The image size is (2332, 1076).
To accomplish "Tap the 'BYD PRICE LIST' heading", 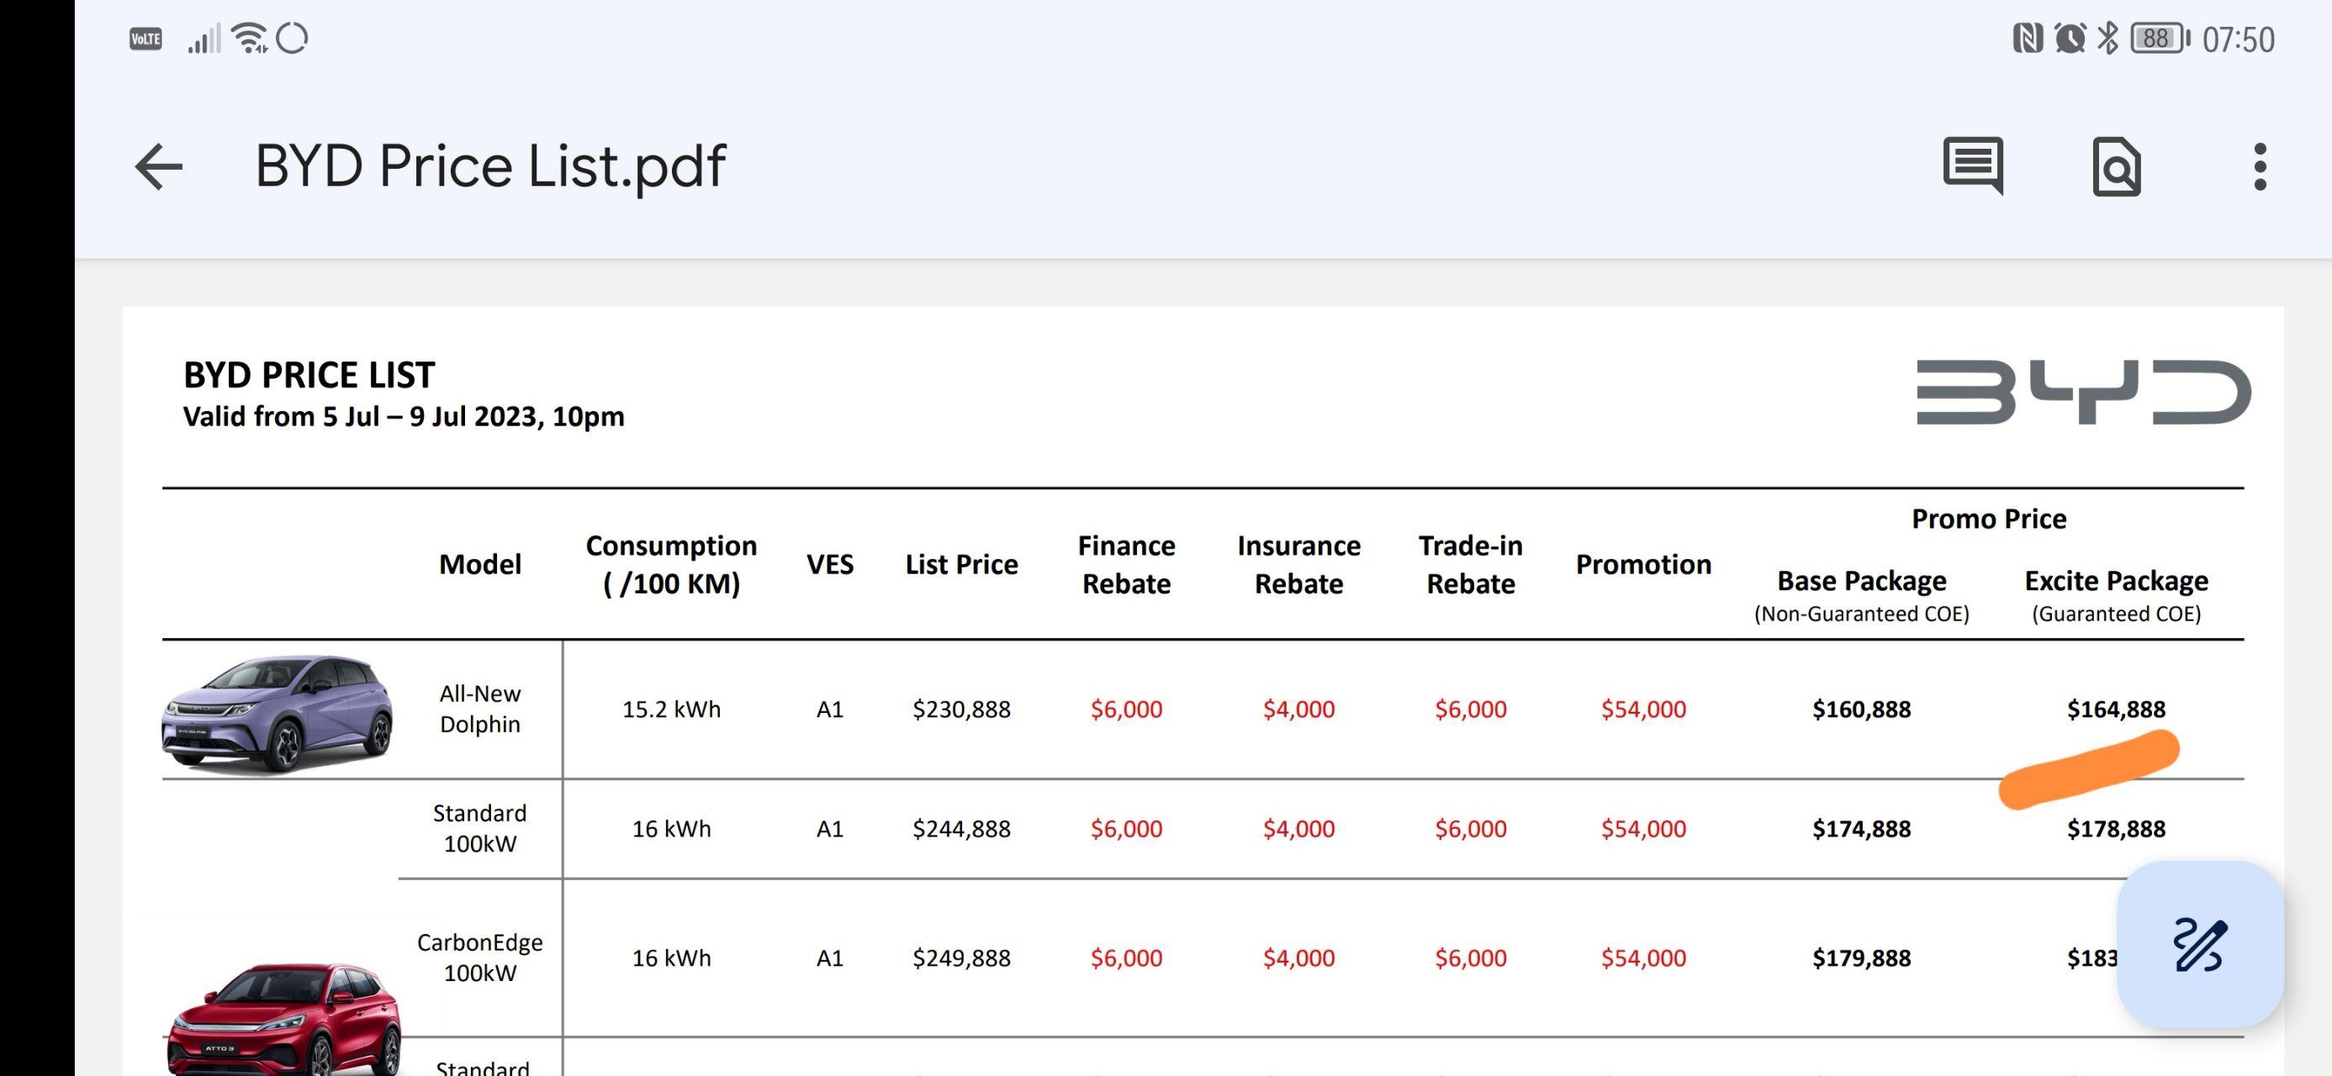I will 309,375.
